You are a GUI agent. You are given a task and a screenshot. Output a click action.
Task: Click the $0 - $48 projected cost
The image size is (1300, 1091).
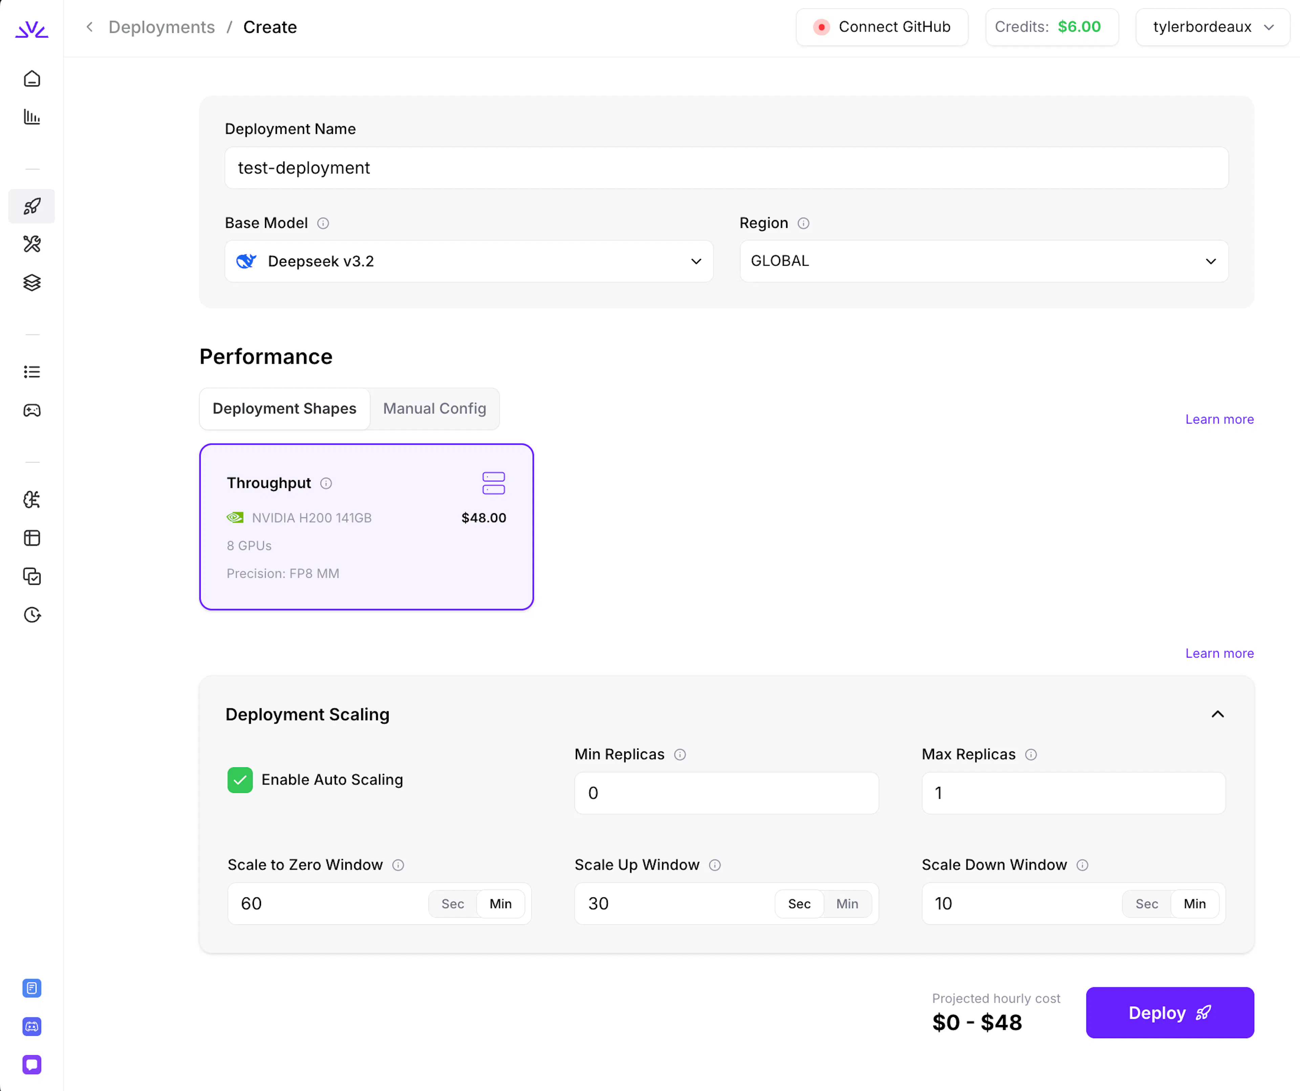point(977,1022)
